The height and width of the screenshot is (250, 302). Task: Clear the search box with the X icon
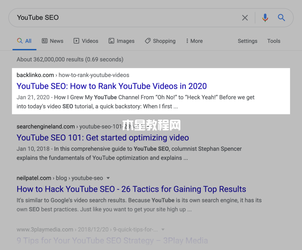point(245,18)
